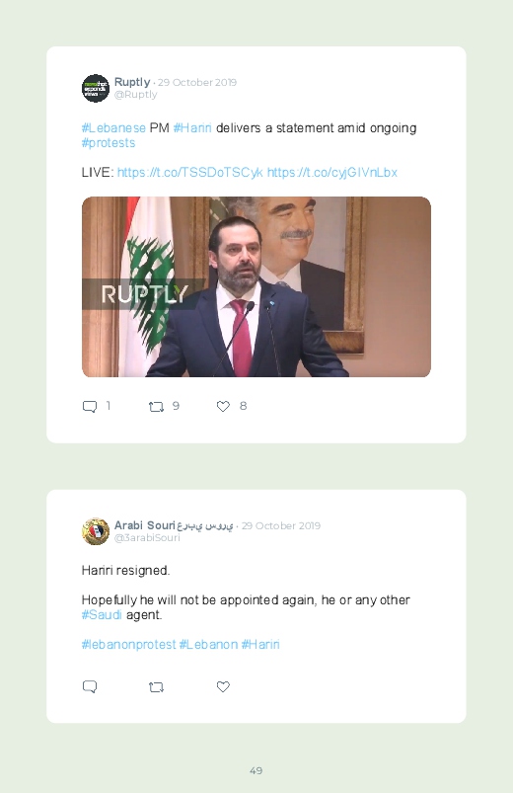The height and width of the screenshot is (793, 513).
Task: Open the #lebanonprotest hashtag
Action: (128, 644)
